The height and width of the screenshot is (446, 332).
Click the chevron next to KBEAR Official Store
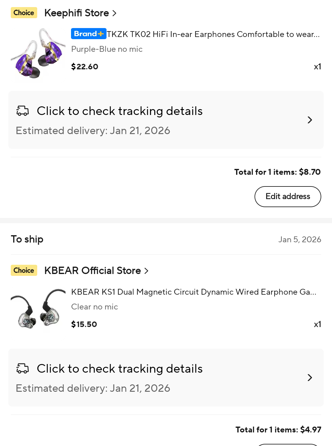146,271
